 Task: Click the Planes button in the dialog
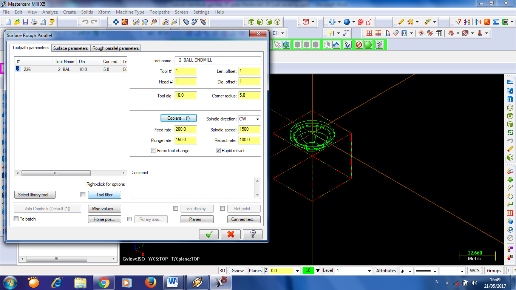[x=197, y=219]
